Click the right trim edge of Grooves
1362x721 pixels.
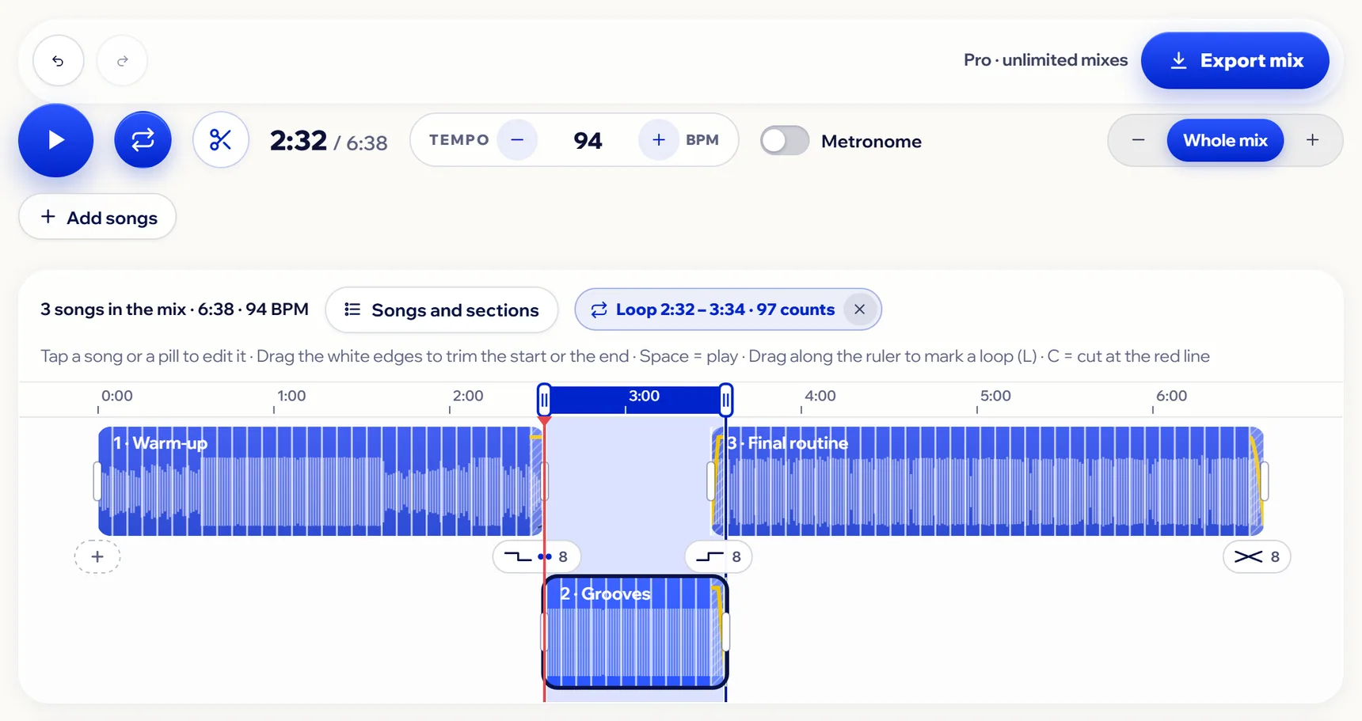(x=725, y=632)
